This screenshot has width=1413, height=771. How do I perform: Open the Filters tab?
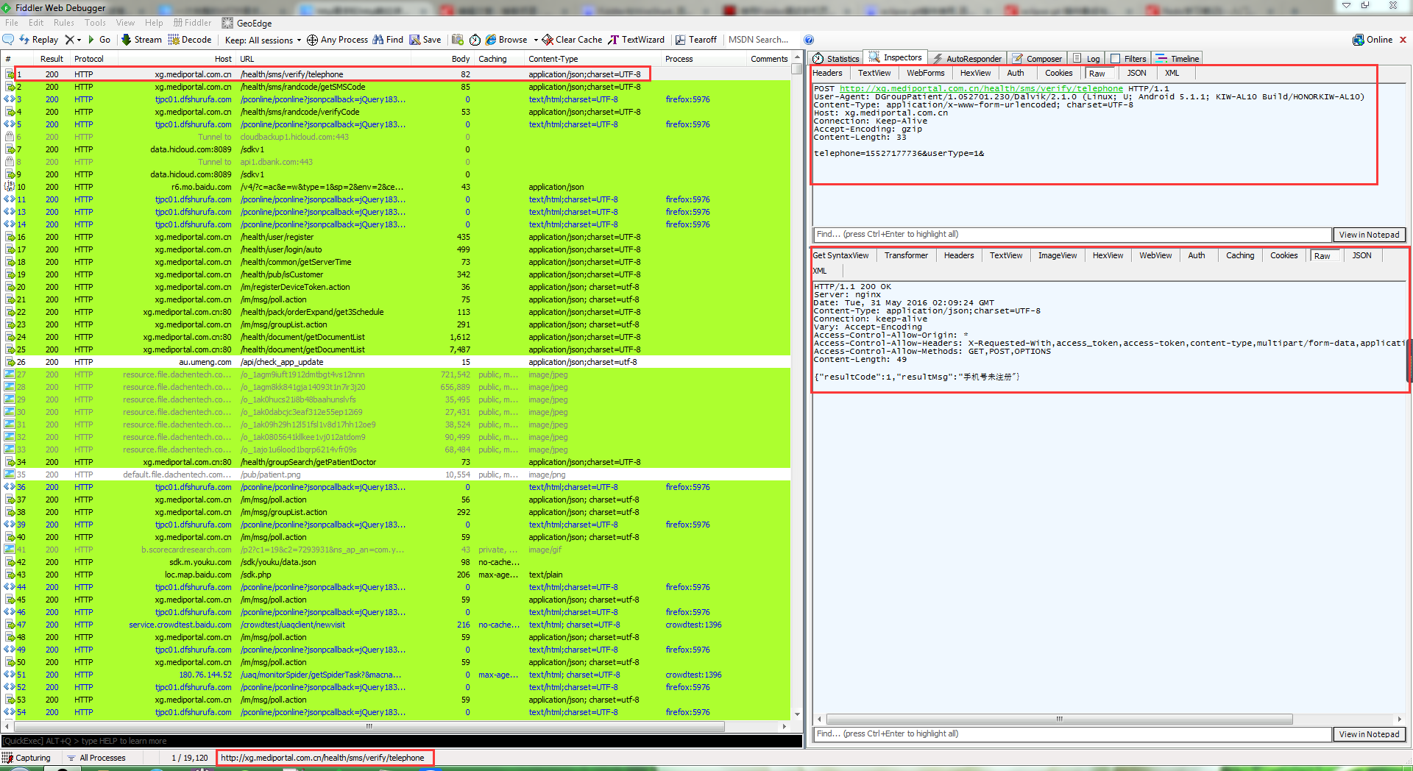(x=1128, y=59)
